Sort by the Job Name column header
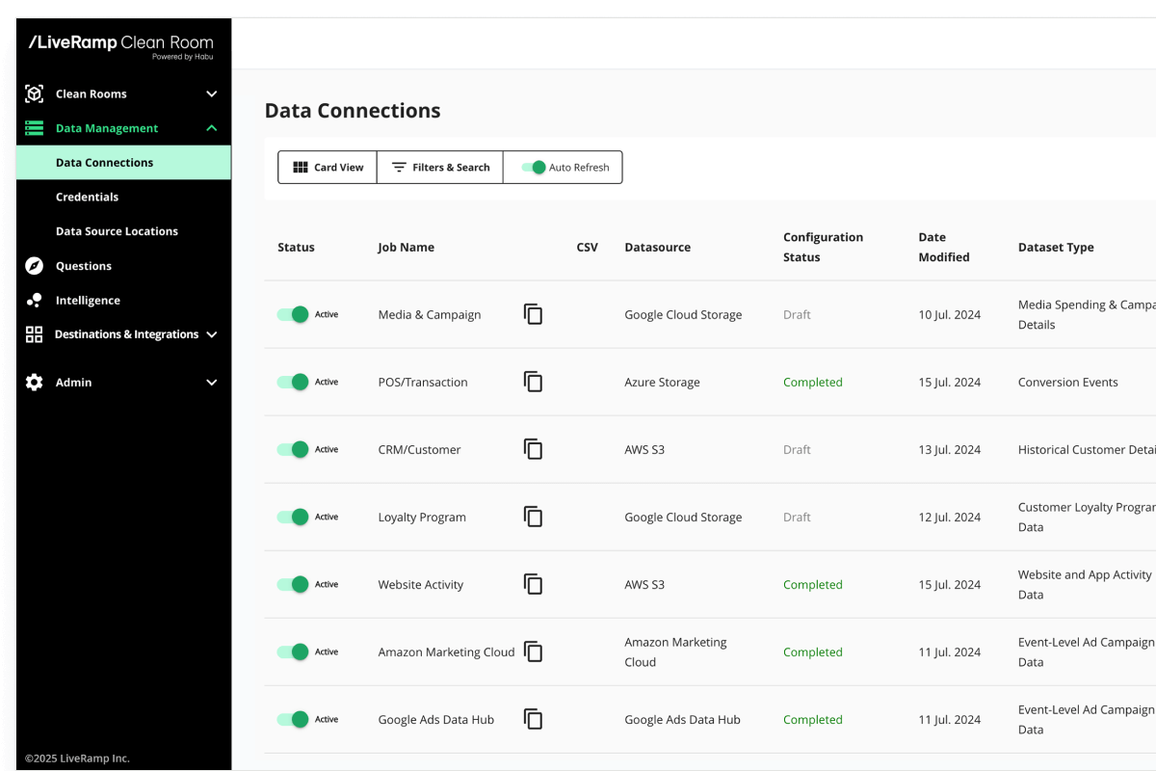 point(407,248)
